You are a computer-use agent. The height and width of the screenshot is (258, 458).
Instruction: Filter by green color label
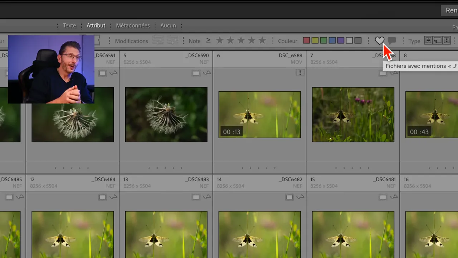(x=323, y=40)
